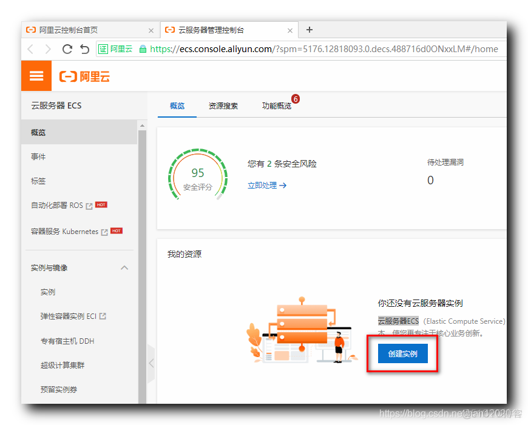
Task: Click the 0 value under 待处理漏洞
Action: (430, 180)
